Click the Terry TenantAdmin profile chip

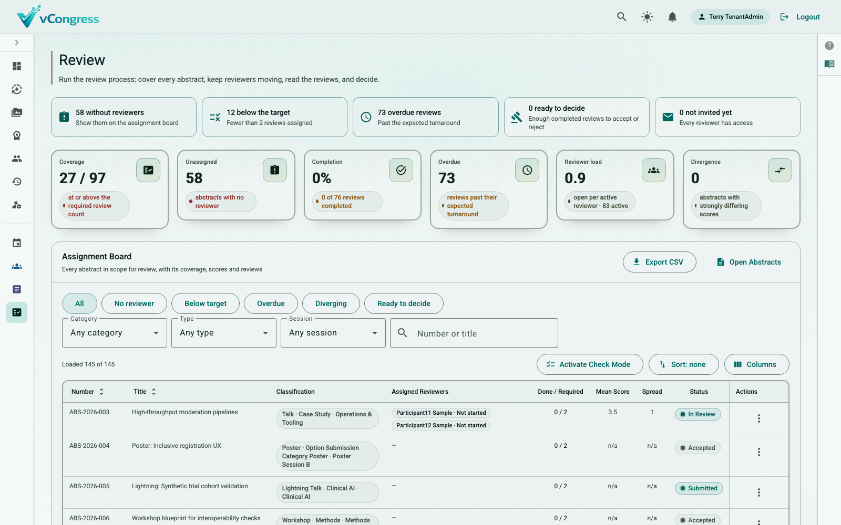(x=730, y=17)
